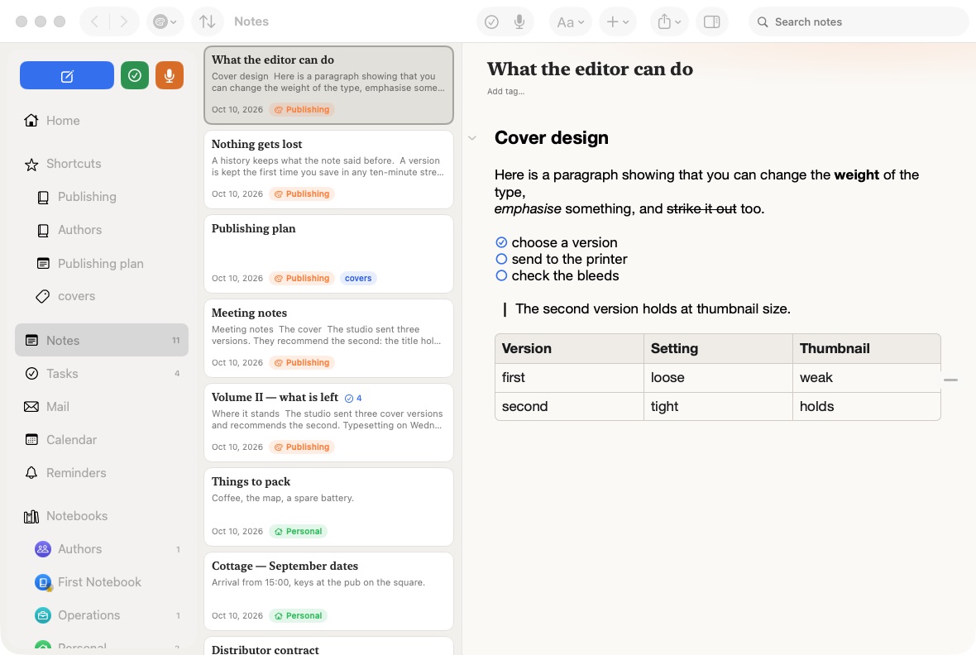976x655 pixels.
Task: Click the toolbar checkmark task icon
Action: tap(492, 22)
